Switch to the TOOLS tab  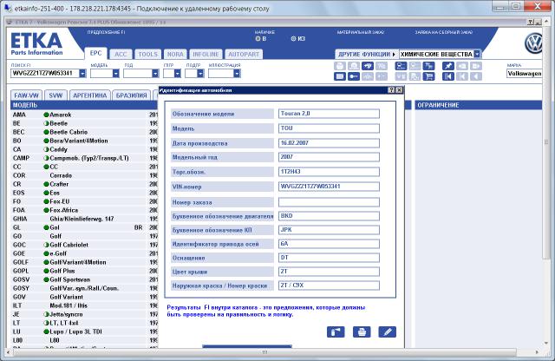[147, 54]
